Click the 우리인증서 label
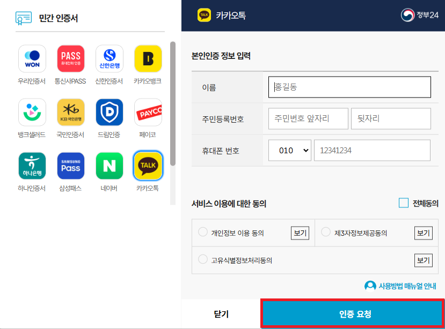The image size is (445, 329). tap(32, 81)
